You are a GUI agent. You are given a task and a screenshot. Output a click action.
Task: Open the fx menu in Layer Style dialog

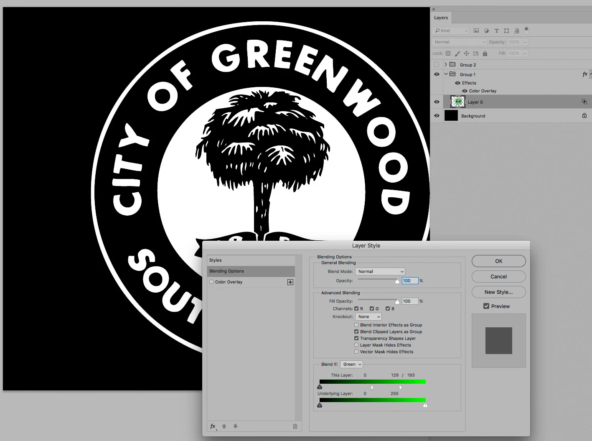pyautogui.click(x=213, y=426)
